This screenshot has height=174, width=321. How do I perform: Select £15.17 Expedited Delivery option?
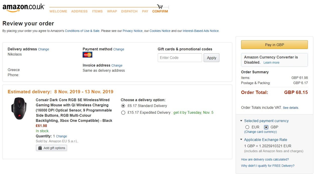(x=123, y=112)
